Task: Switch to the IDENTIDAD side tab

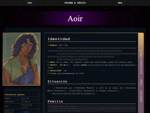Action: click(141, 40)
